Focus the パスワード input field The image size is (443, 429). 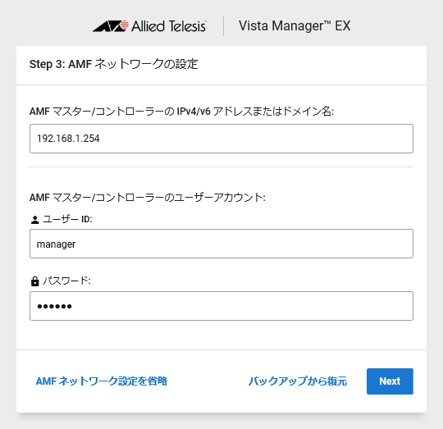(x=221, y=306)
